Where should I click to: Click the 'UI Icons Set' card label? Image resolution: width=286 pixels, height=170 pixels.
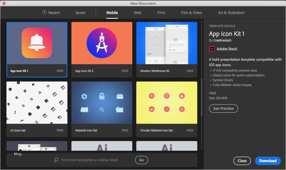18,130
